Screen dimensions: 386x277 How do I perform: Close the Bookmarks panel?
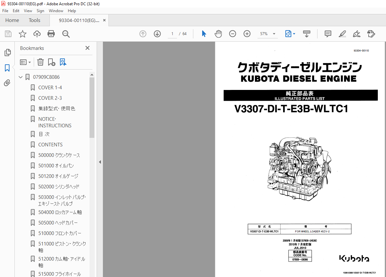[x=87, y=48]
